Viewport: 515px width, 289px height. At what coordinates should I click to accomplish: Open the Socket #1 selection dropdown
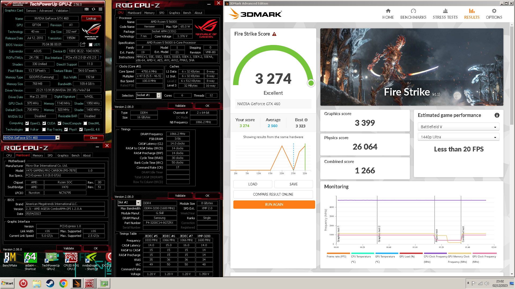pos(159,95)
